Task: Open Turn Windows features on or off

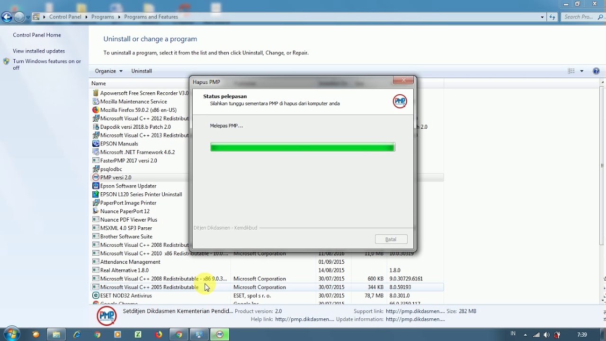Action: click(47, 64)
